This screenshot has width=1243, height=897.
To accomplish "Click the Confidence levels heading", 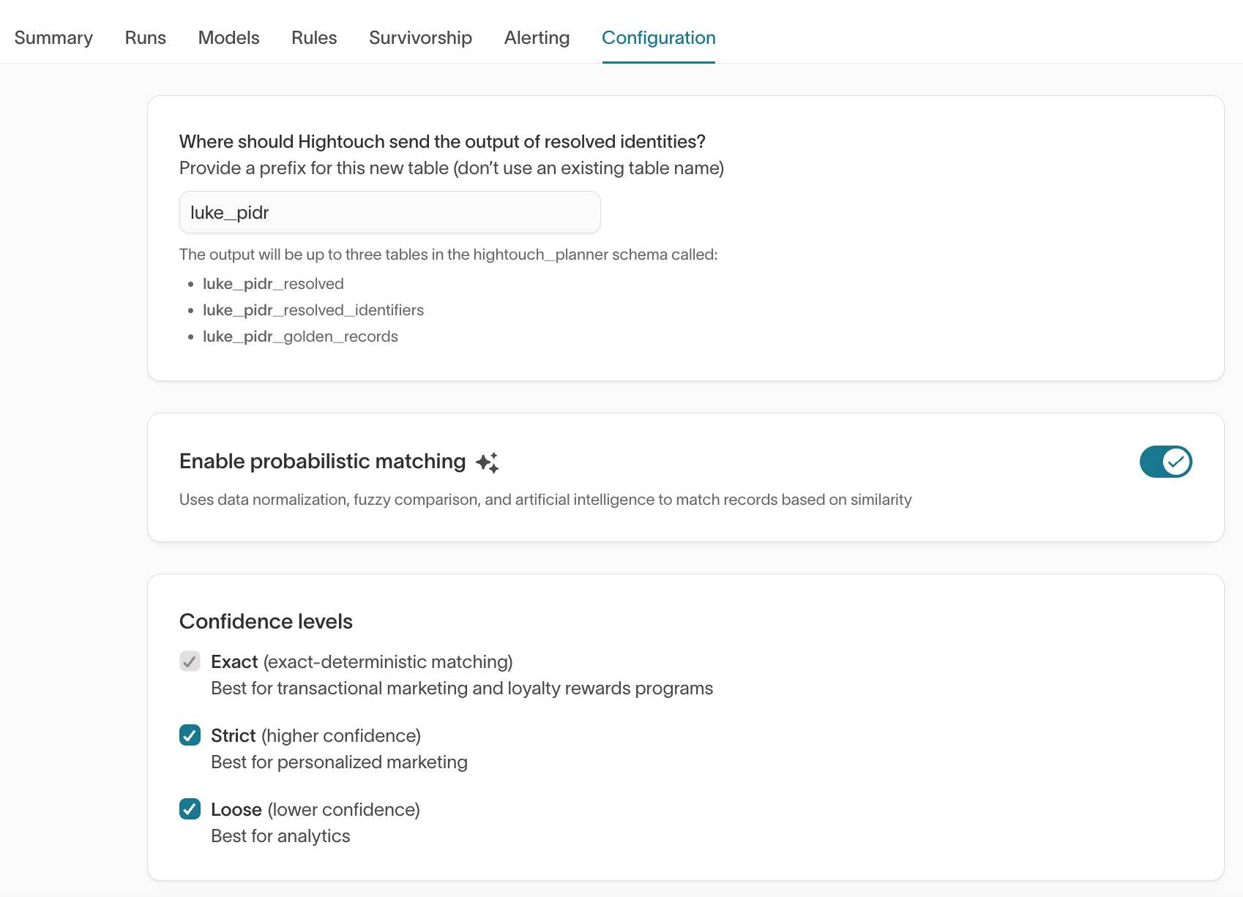I will [266, 621].
